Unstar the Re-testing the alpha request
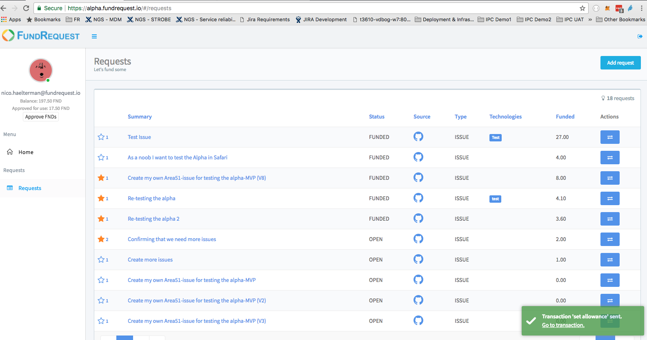This screenshot has height=340, width=647. (101, 198)
